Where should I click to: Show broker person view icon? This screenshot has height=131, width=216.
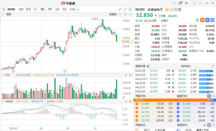click(204, 125)
